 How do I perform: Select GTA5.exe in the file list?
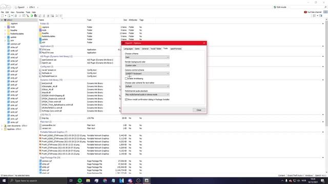(46, 50)
